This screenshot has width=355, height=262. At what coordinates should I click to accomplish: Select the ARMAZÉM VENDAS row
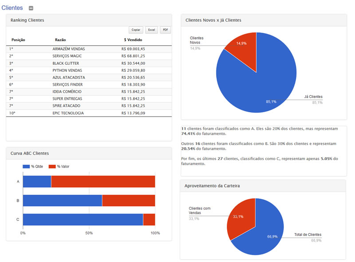[x=68, y=49]
